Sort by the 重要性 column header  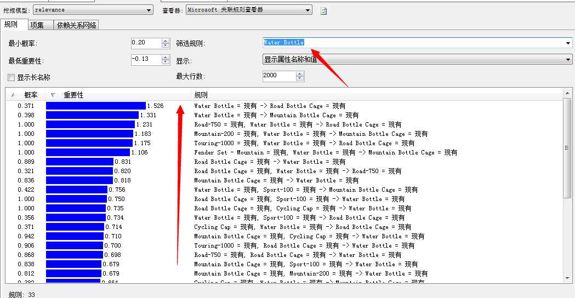coord(118,95)
